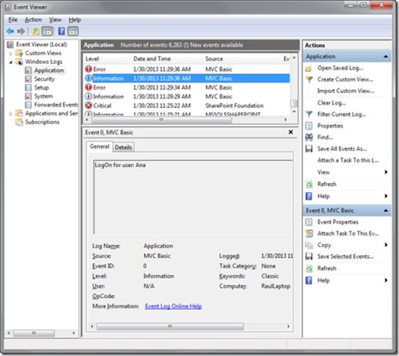
Task: Switch to the Details tab
Action: coord(124,147)
